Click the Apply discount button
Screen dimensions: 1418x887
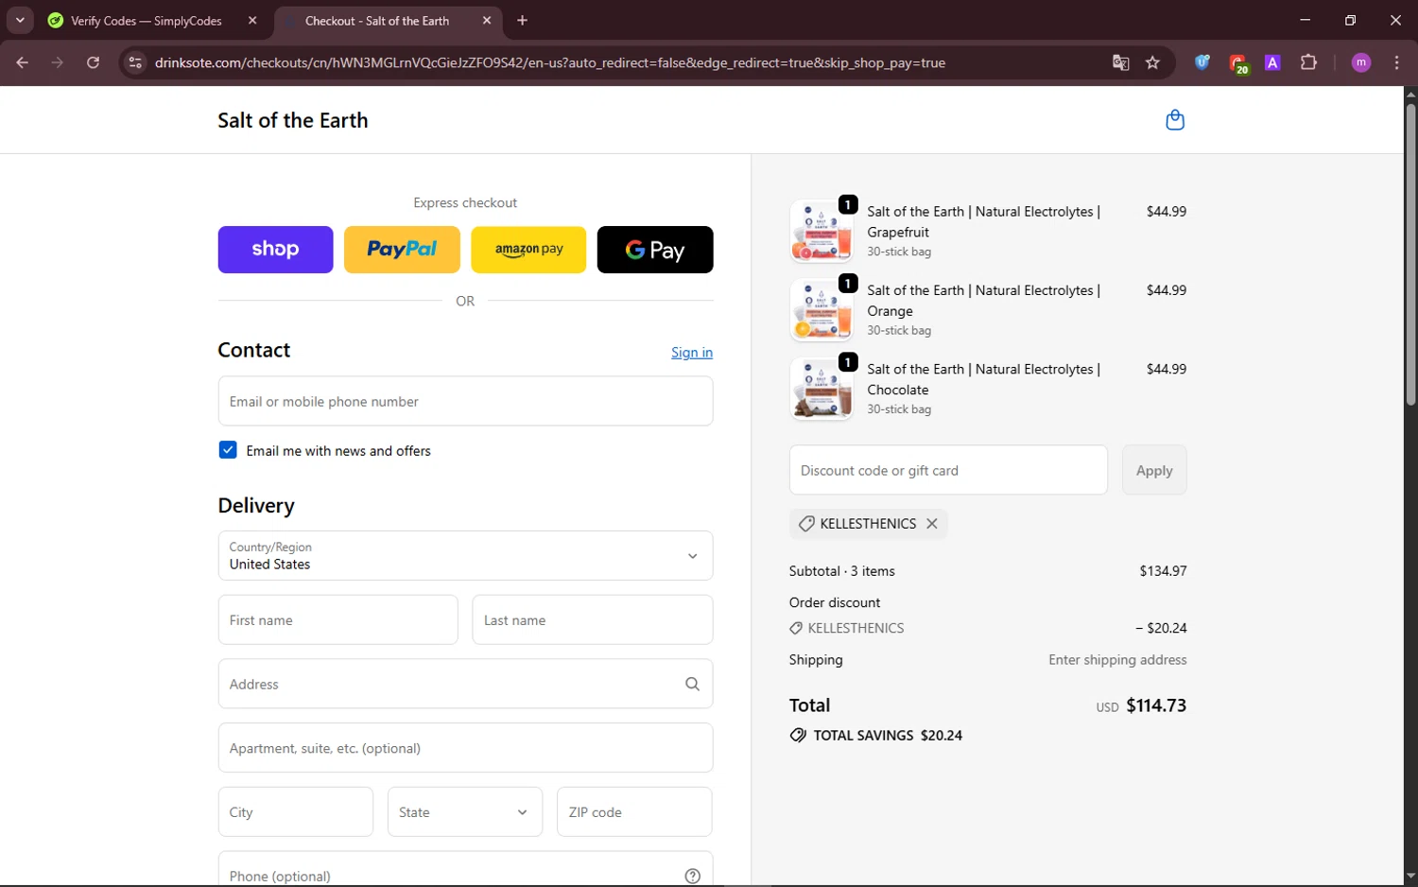[1154, 470]
